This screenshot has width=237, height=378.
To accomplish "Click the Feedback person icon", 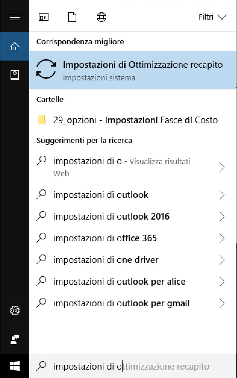I will pyautogui.click(x=14, y=339).
